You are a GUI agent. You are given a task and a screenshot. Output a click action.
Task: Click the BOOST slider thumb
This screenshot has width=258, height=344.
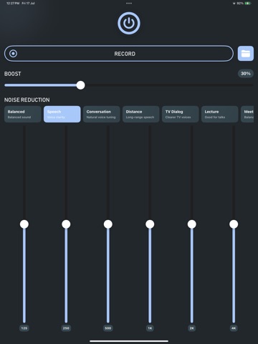[80, 85]
